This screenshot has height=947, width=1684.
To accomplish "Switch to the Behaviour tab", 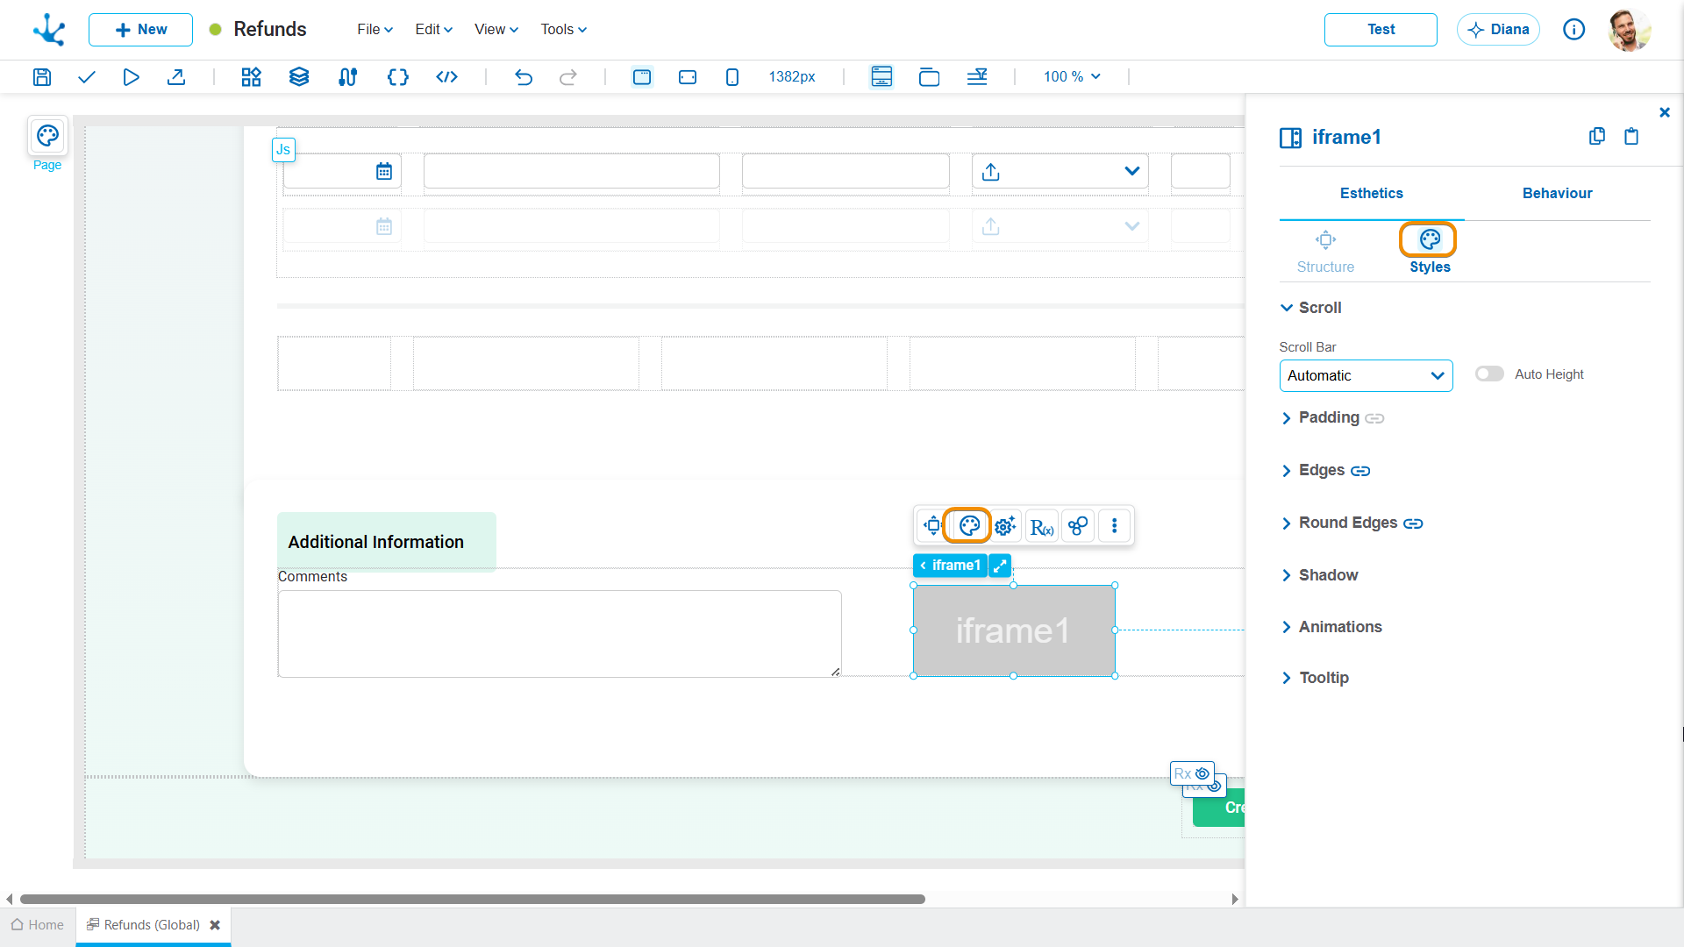I will point(1557,193).
